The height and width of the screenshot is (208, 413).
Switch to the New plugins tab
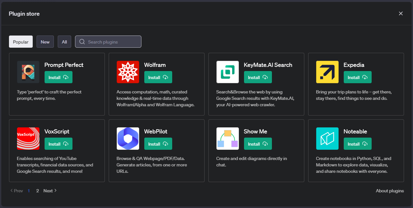(x=45, y=42)
